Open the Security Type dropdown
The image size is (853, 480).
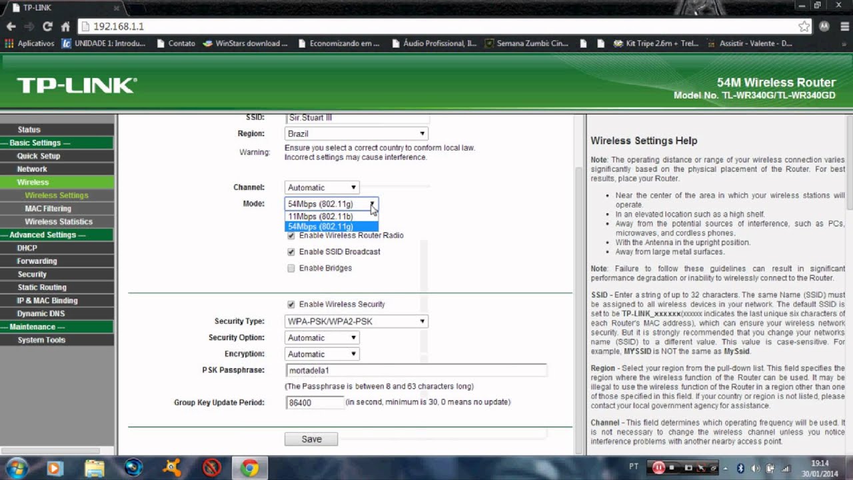click(x=356, y=321)
